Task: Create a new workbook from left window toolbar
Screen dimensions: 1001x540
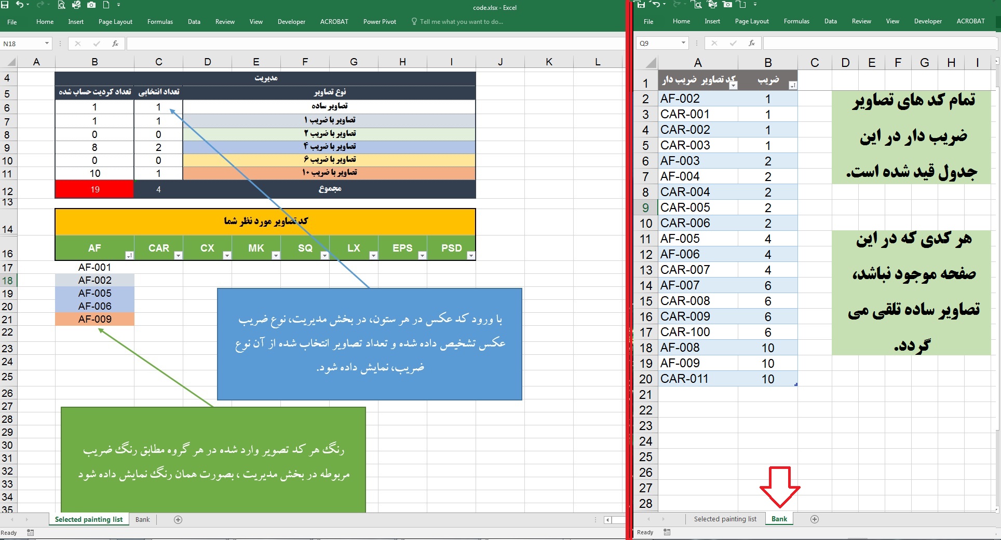Action: click(x=106, y=5)
